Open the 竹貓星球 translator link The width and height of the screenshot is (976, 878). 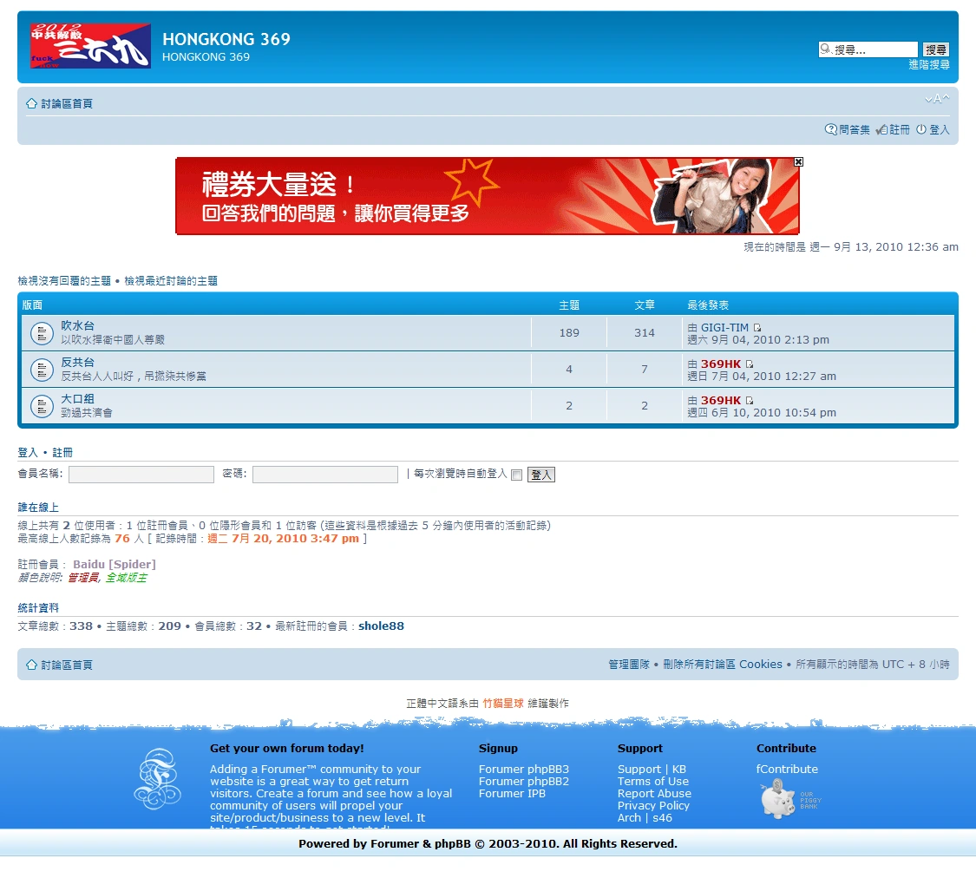coord(503,703)
